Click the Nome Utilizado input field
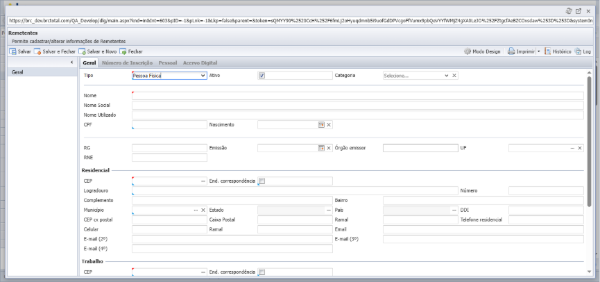 (x=358, y=115)
